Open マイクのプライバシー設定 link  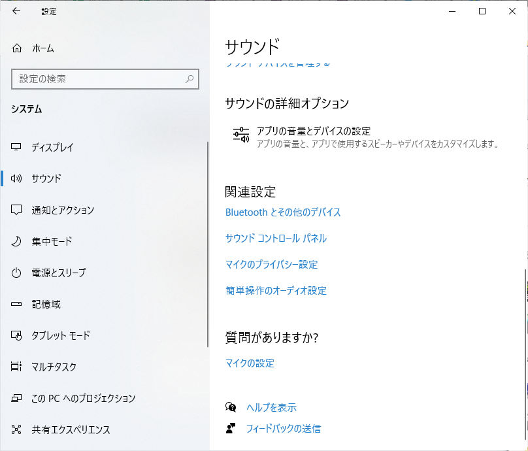[x=271, y=265]
